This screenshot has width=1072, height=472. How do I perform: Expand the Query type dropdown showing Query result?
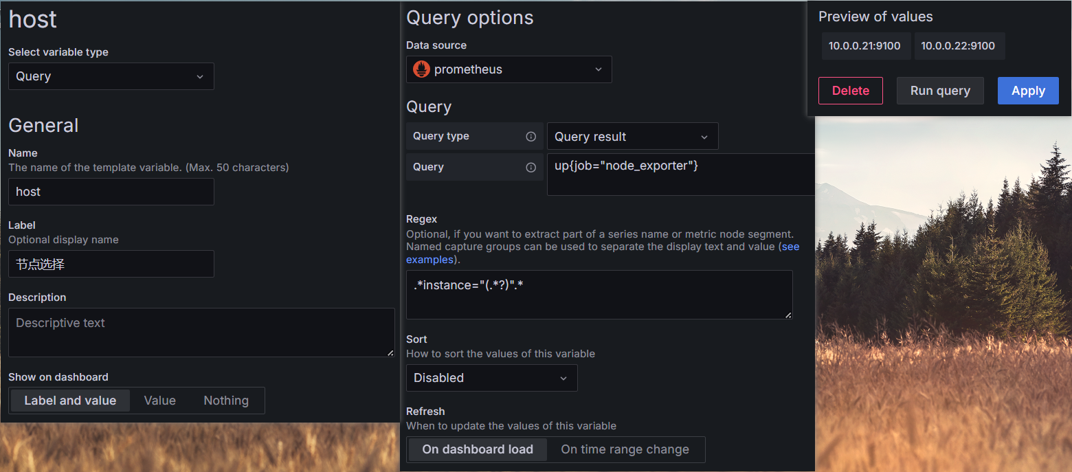click(x=632, y=137)
